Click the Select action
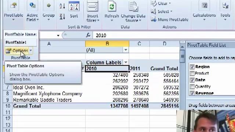This screenshot has width=235, height=132. 162,11
